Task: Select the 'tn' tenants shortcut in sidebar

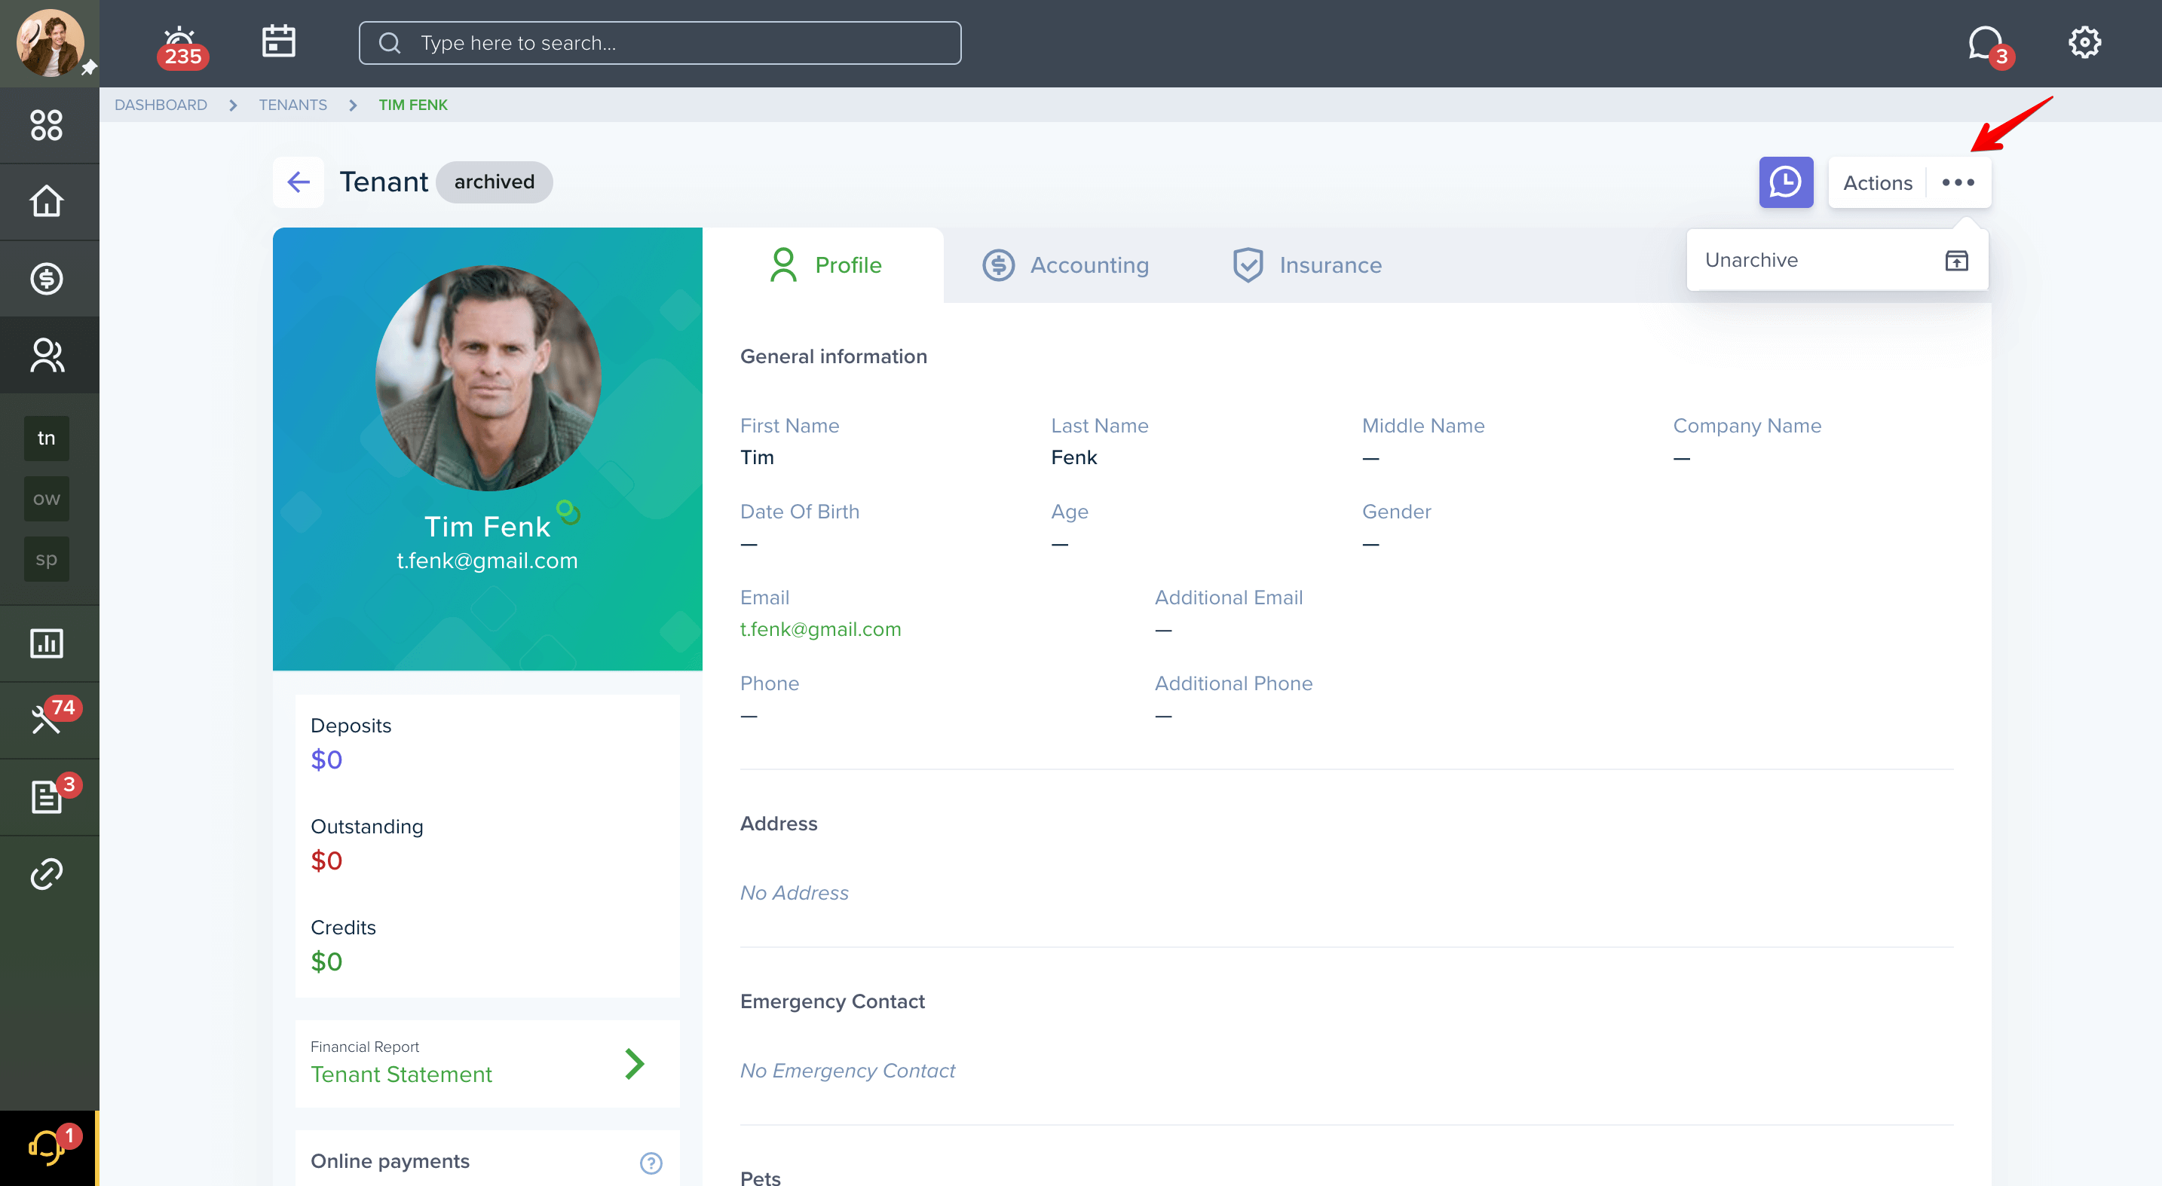Action: 46,438
